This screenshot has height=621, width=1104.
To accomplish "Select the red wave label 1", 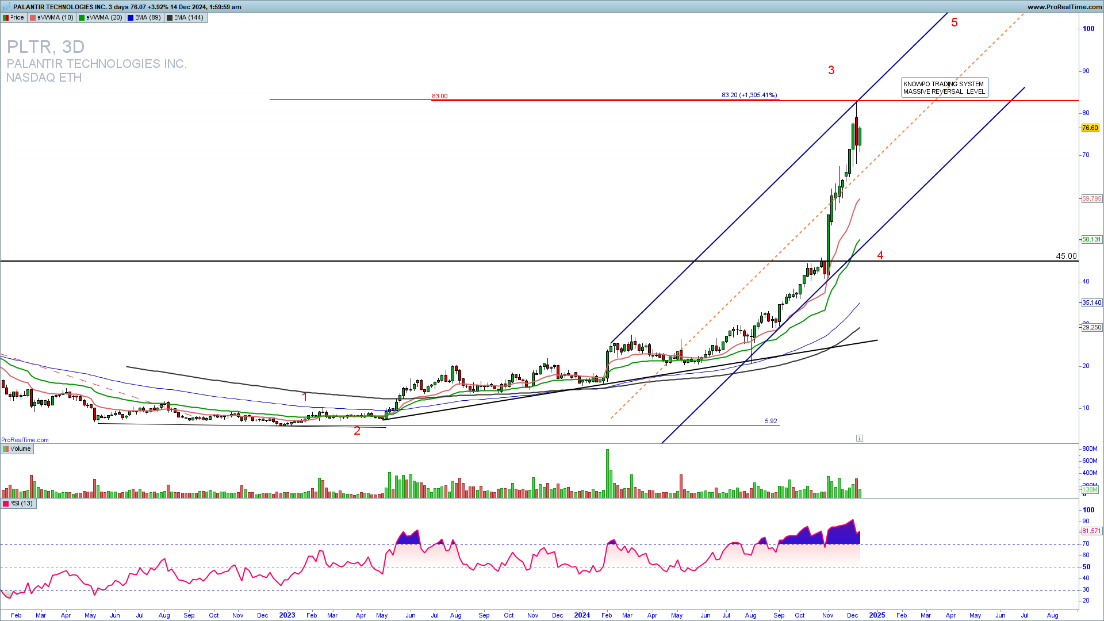I will (x=305, y=397).
